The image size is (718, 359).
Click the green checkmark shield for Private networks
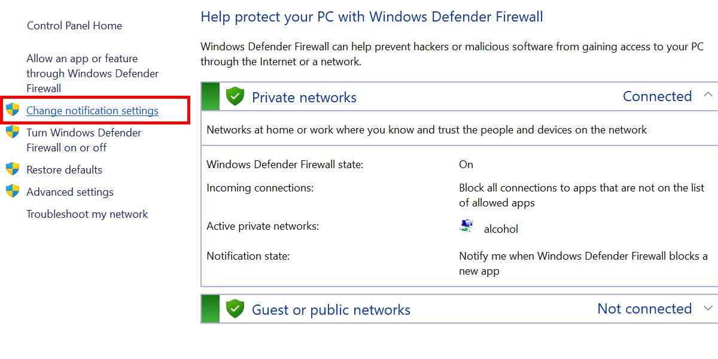[x=235, y=96]
